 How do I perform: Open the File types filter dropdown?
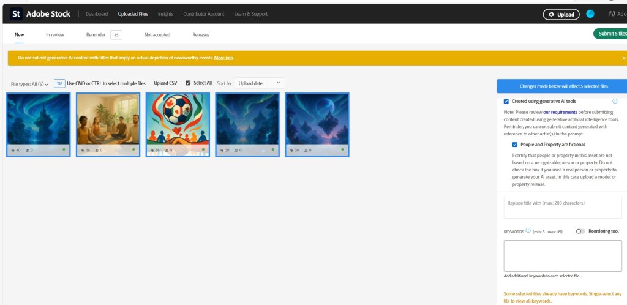29,84
